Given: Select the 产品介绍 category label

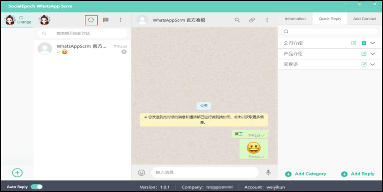Looking at the screenshot, I should [293, 54].
